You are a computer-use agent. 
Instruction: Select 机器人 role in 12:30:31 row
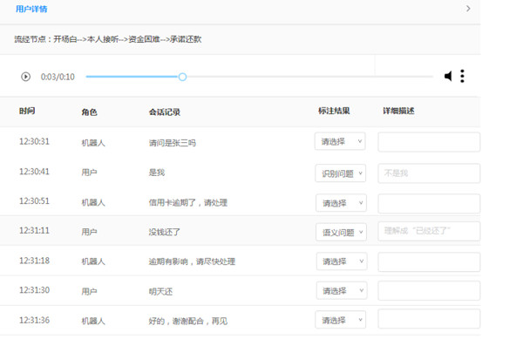tap(93, 143)
